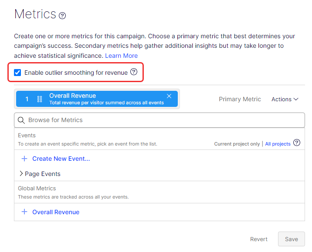Select Current project only filter
The image size is (312, 252).
pyautogui.click(x=237, y=144)
